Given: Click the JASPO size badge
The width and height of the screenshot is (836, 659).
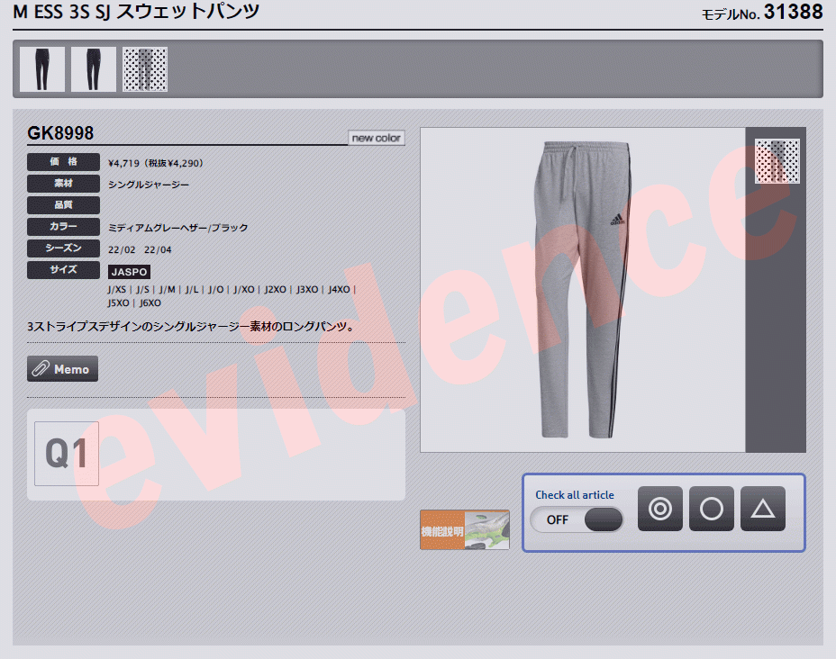Looking at the screenshot, I should click(129, 271).
